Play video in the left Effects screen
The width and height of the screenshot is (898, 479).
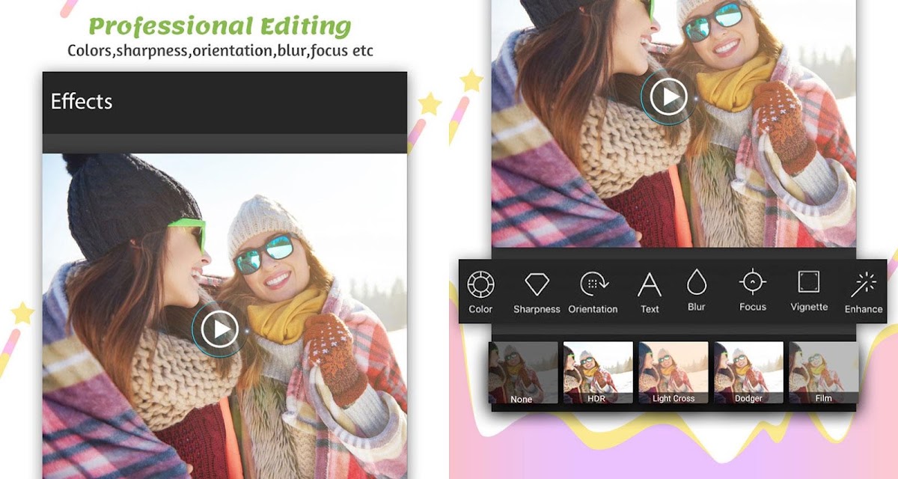point(219,329)
